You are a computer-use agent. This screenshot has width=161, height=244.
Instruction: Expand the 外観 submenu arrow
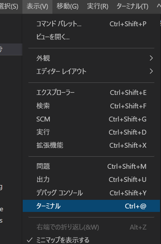[x=151, y=58]
